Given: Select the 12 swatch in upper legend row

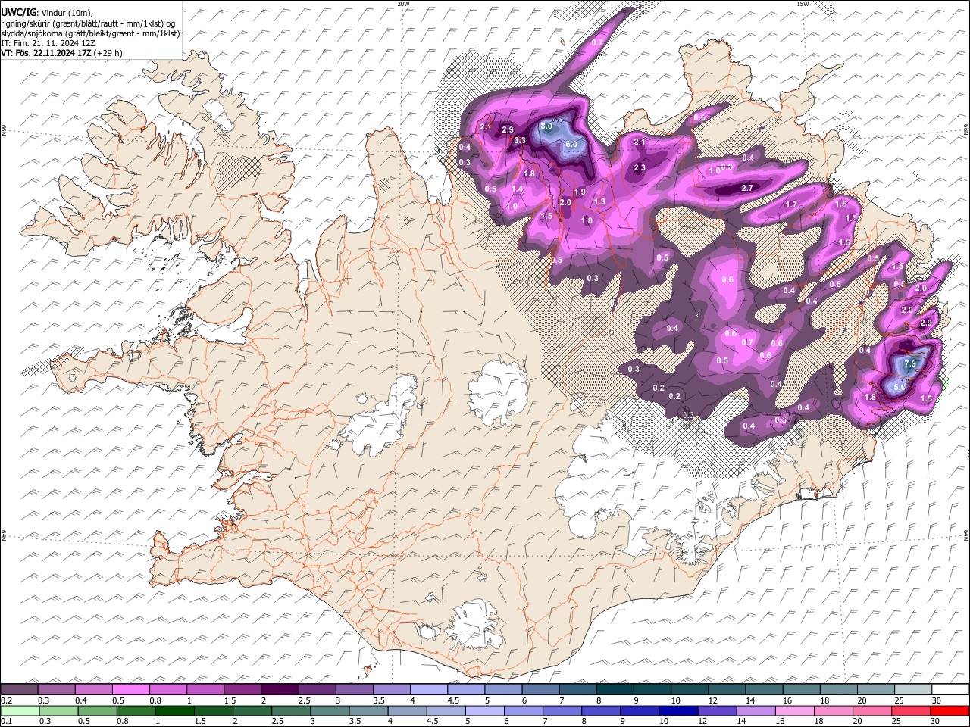Looking at the screenshot, I should (725, 689).
